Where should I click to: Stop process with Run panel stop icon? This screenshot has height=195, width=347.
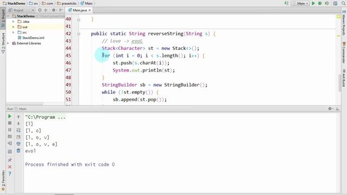coord(10,123)
